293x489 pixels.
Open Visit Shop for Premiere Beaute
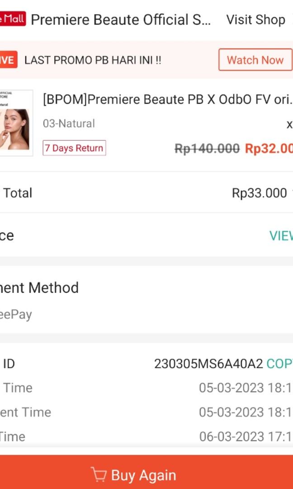tap(255, 19)
